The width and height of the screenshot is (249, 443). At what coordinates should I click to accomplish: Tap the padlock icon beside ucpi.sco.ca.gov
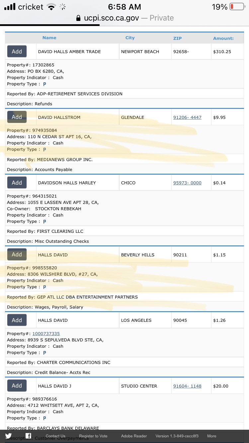point(78,18)
